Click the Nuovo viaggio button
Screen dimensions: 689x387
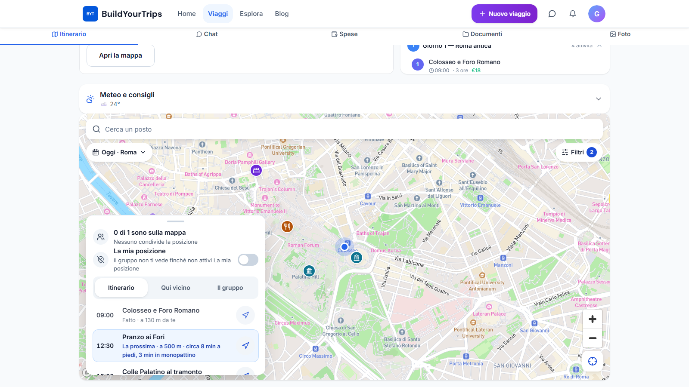click(x=504, y=14)
